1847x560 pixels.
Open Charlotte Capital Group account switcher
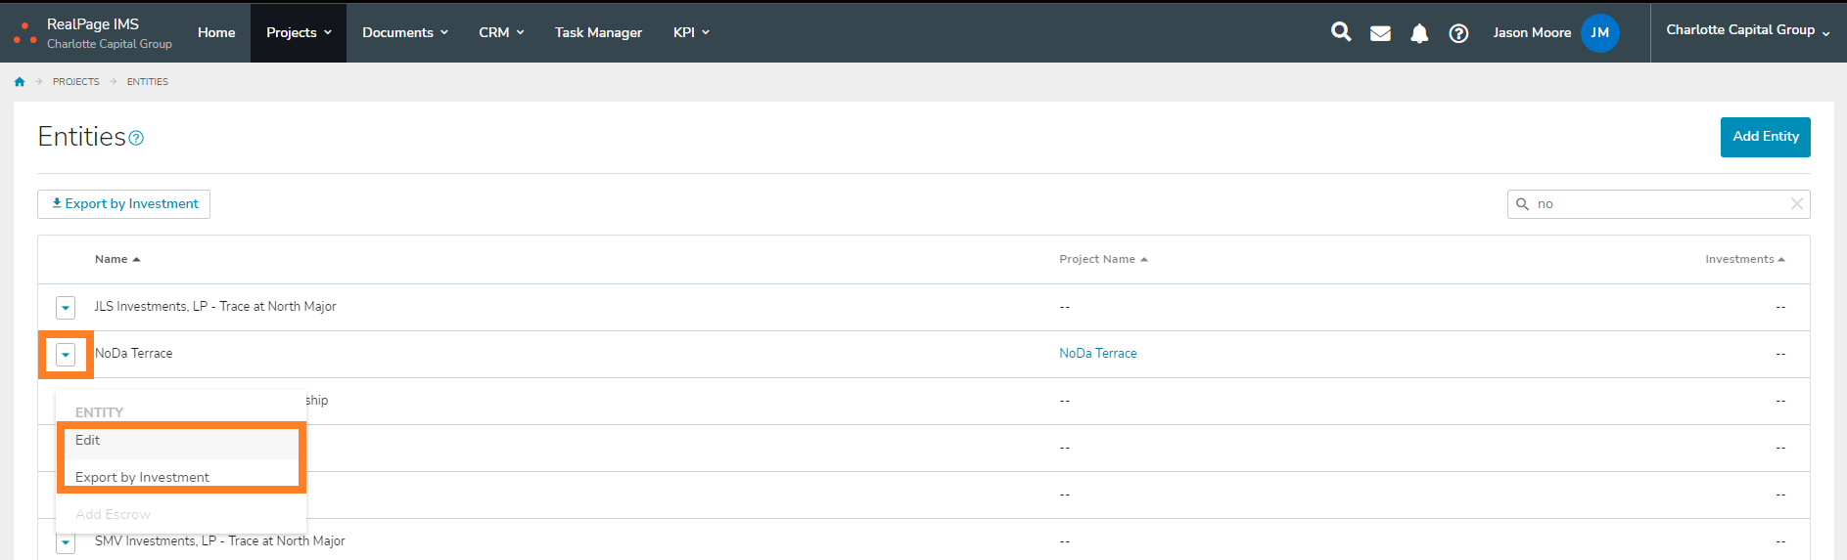tap(1748, 31)
